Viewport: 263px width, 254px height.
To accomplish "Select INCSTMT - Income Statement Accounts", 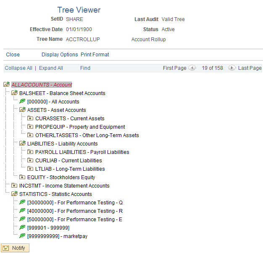I will coord(64,186).
